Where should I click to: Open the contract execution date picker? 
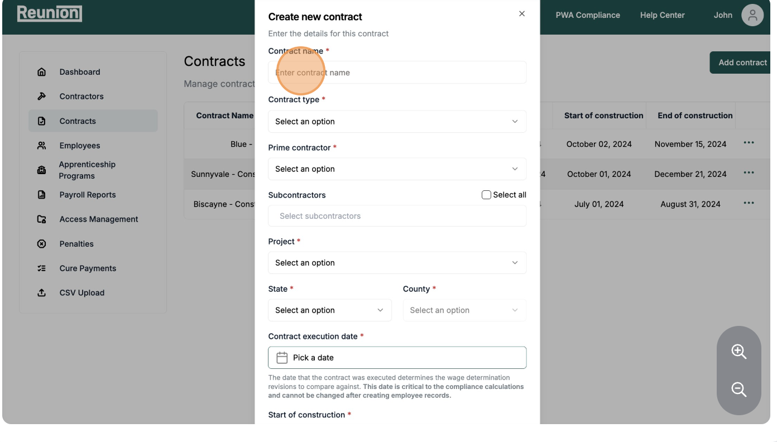[397, 358]
